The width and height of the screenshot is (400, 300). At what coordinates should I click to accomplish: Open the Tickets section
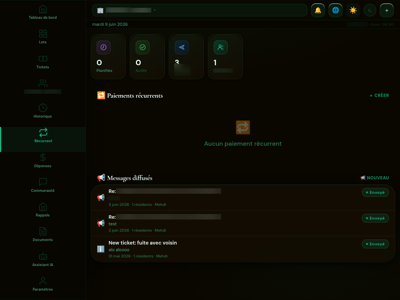tap(43, 62)
